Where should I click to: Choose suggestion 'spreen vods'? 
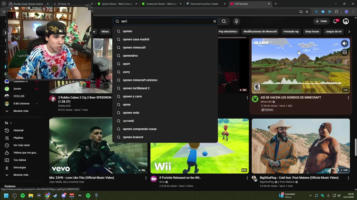pos(165,113)
